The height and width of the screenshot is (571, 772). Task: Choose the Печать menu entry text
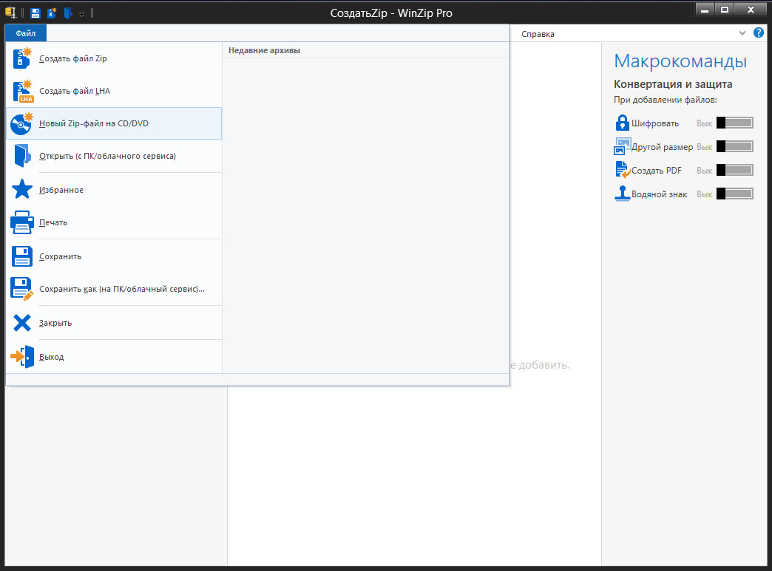[53, 222]
